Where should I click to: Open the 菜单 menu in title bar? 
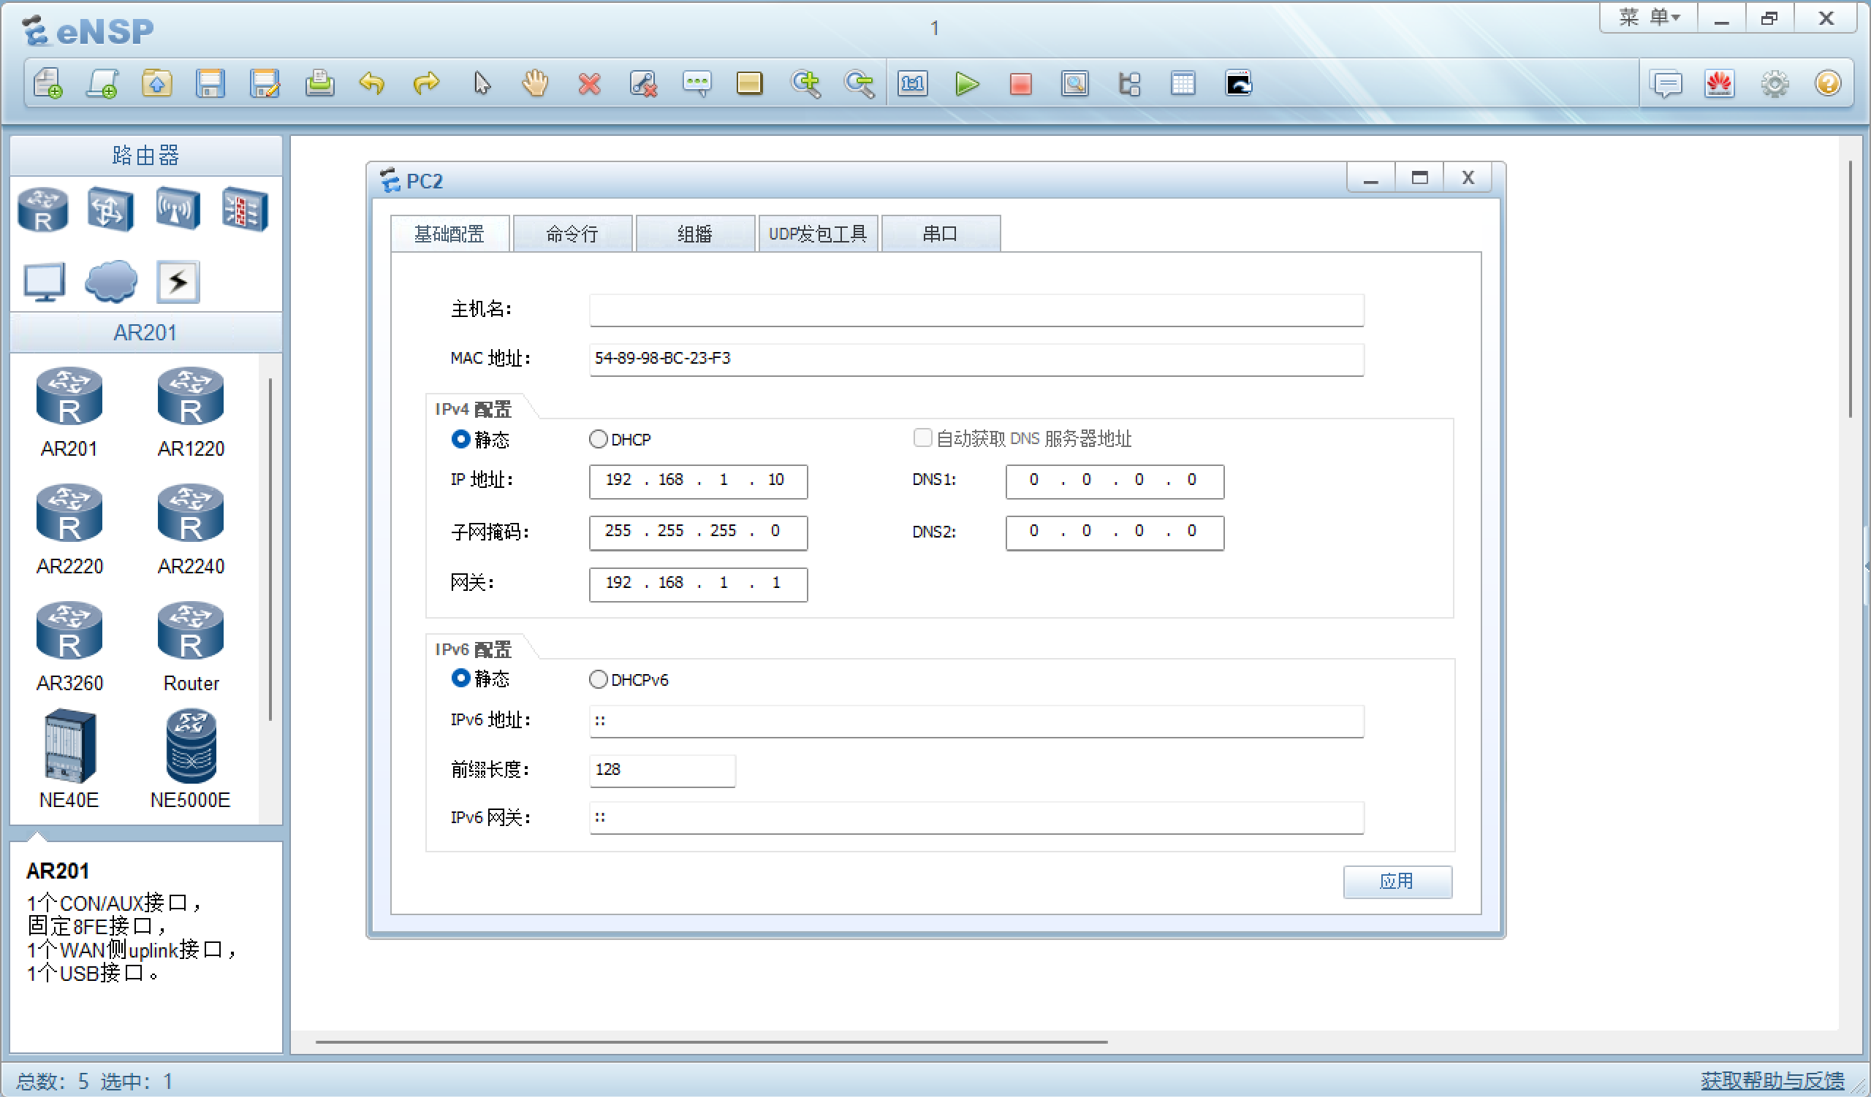click(1637, 18)
